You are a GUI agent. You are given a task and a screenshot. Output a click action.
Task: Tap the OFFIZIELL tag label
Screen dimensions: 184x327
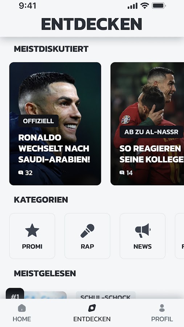click(x=38, y=121)
